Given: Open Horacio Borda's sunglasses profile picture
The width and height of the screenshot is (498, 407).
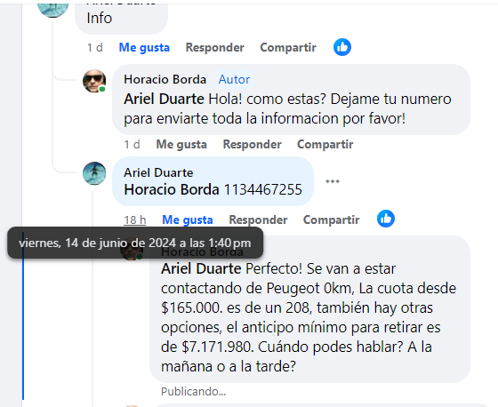Looking at the screenshot, I should [94, 81].
